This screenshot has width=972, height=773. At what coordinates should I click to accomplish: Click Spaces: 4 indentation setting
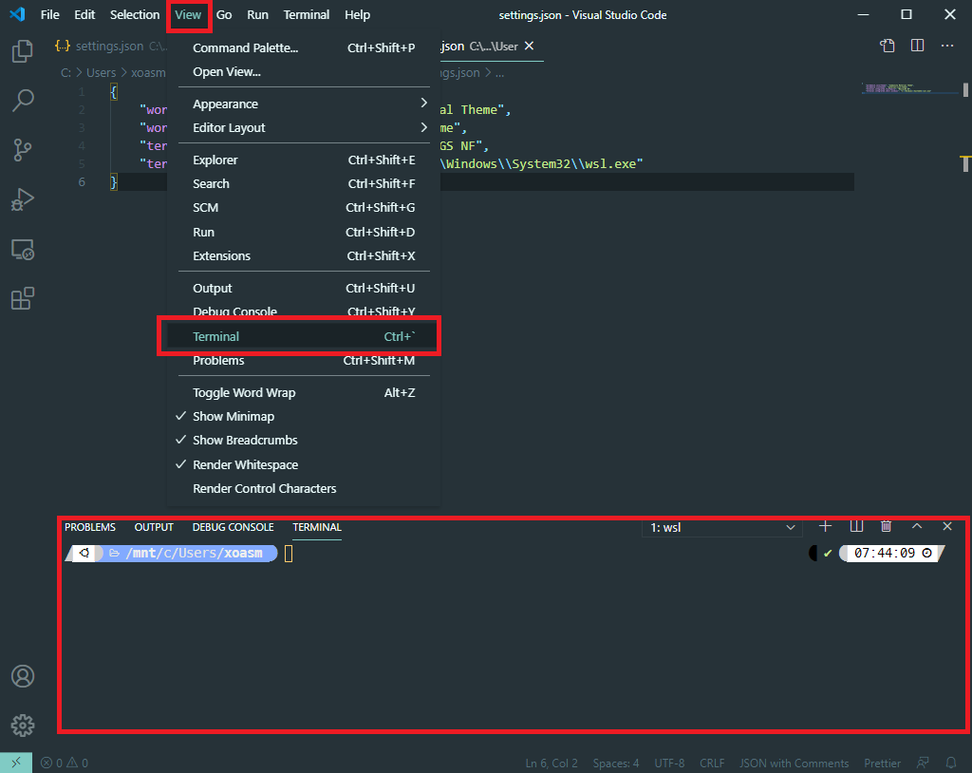coord(615,764)
